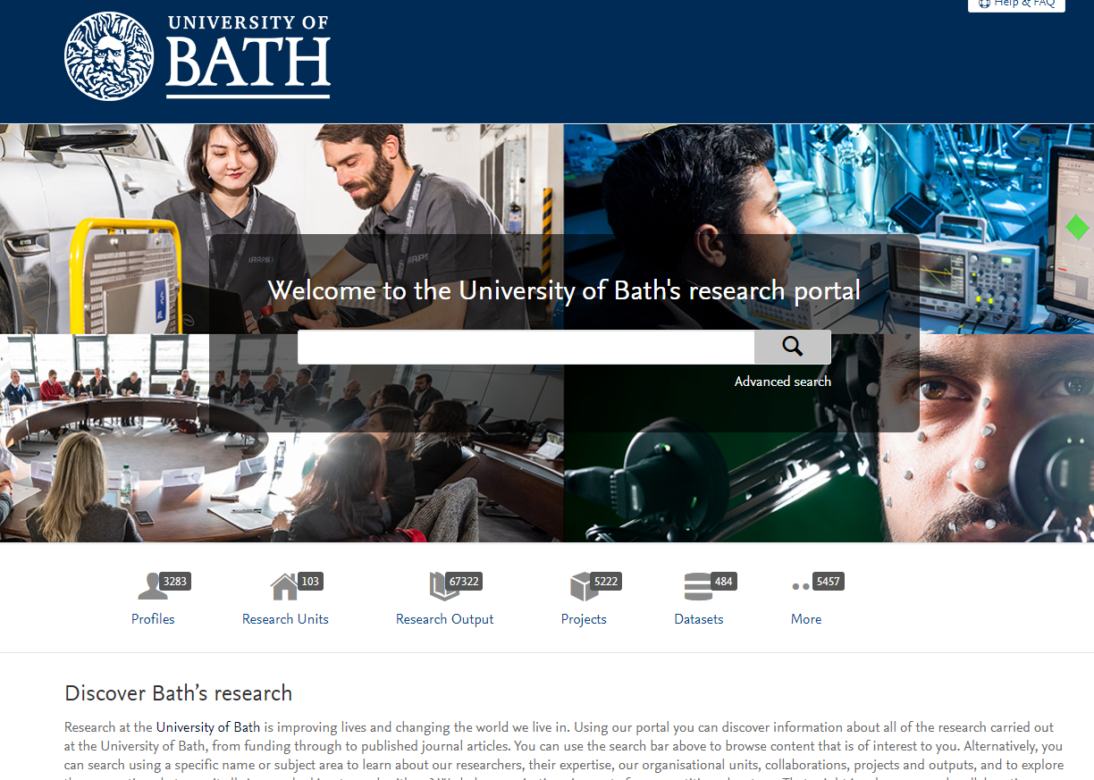Click the More three-dots icon

tap(801, 586)
